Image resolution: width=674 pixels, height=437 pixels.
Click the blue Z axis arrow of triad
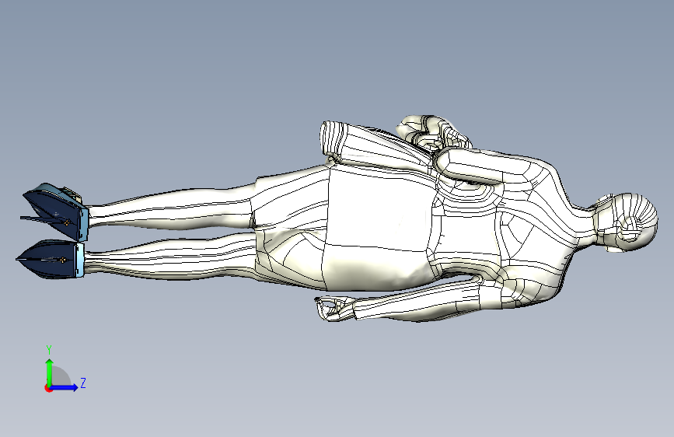coord(65,387)
